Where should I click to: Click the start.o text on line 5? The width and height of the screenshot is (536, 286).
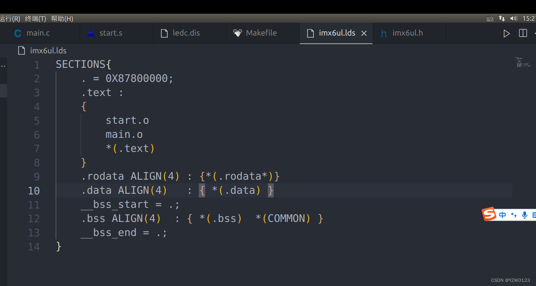point(127,120)
